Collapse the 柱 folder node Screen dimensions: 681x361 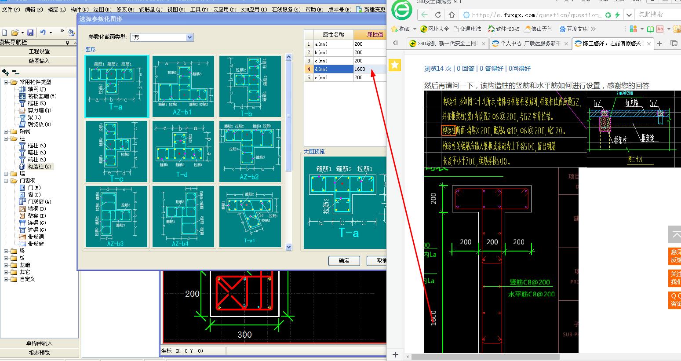click(x=6, y=139)
